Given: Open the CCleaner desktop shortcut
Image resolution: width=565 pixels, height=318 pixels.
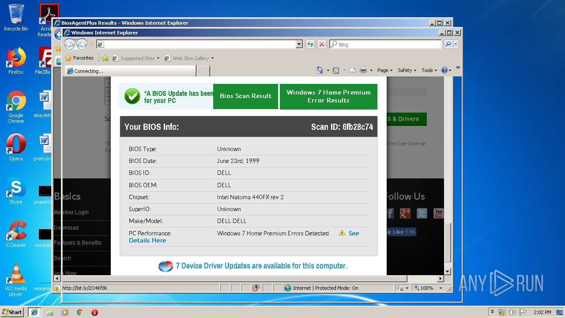Looking at the screenshot, I should 16,234.
